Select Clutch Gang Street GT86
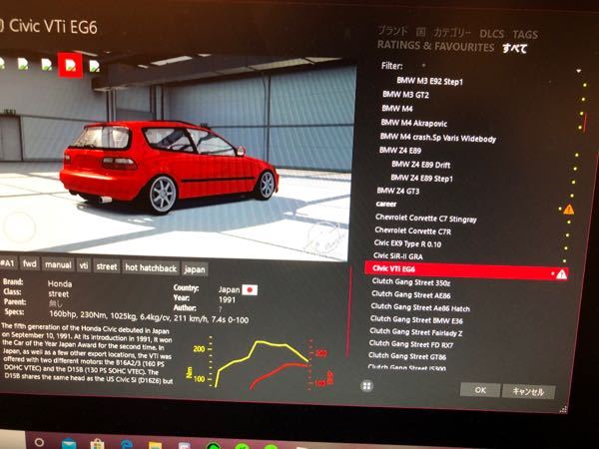The image size is (599, 449). [x=407, y=356]
